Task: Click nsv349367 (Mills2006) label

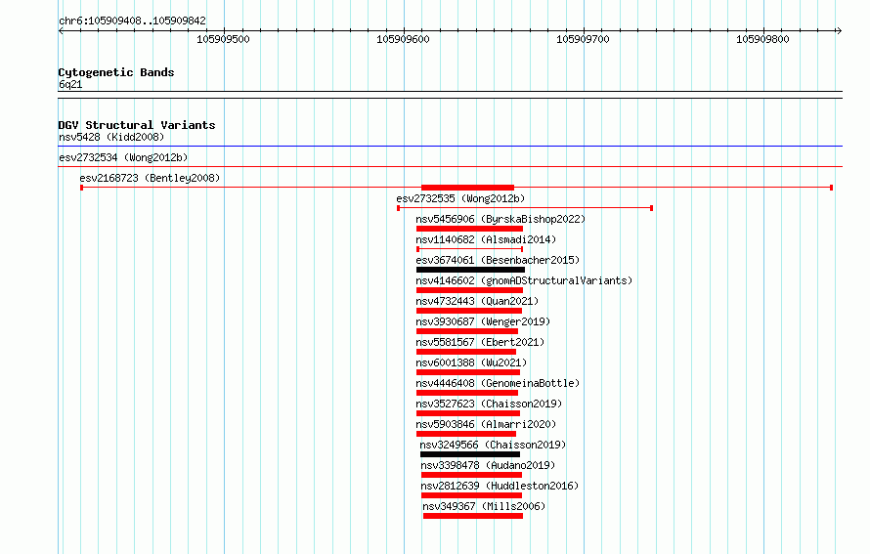Action: click(484, 506)
